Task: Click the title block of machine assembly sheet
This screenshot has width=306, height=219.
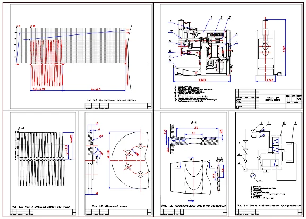Action: tap(269, 99)
